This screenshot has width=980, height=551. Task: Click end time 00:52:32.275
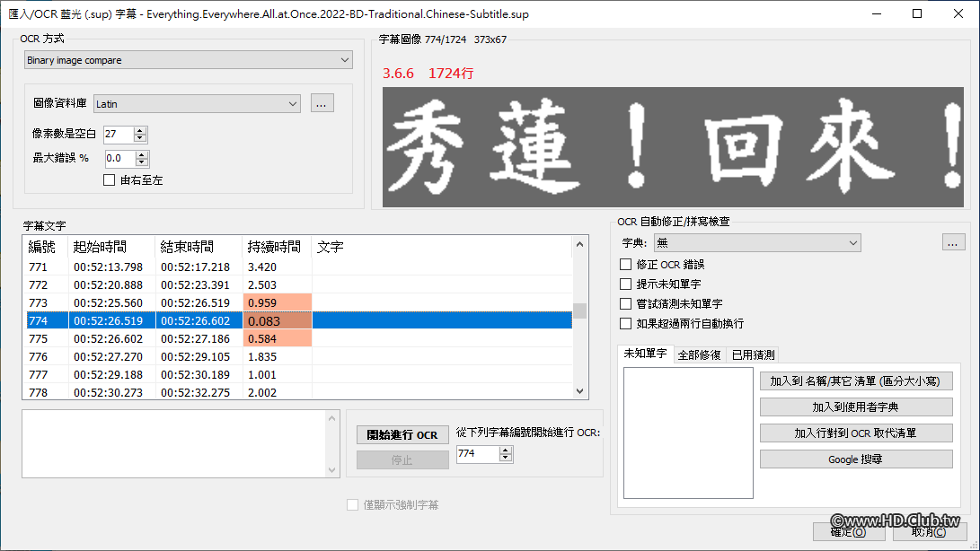tap(195, 392)
